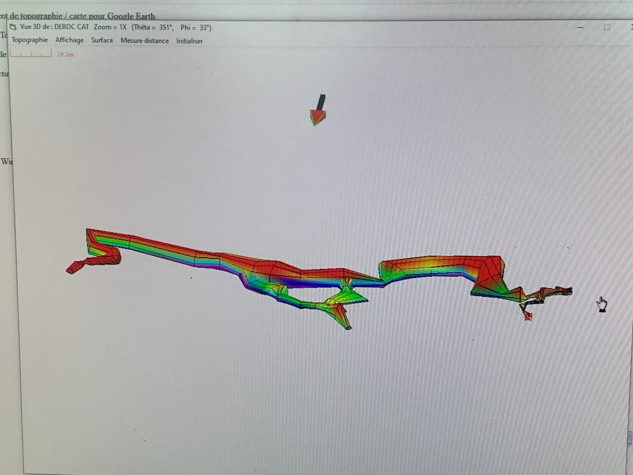Click the green forked lower branch of the cave model

[341, 307]
